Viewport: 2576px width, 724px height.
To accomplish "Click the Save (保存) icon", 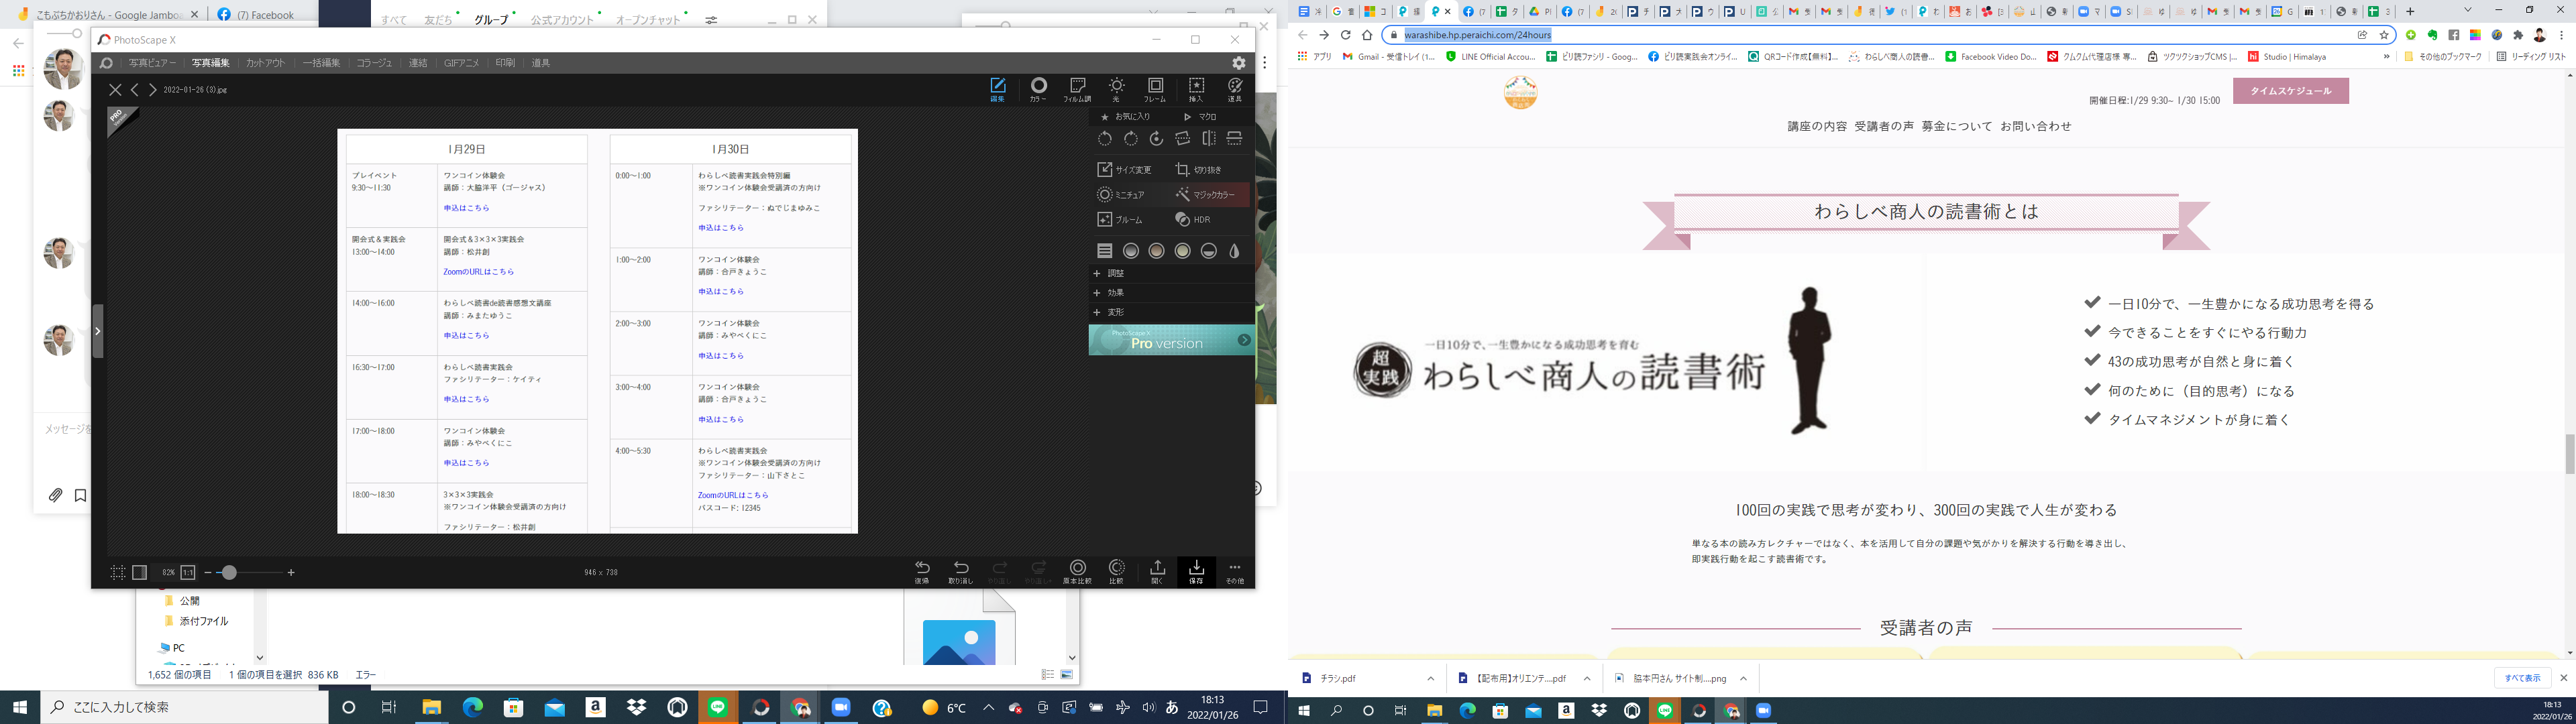I will pos(1196,571).
